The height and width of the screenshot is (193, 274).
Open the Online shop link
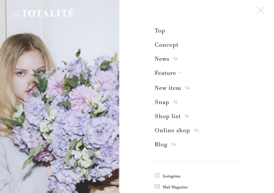[172, 130]
